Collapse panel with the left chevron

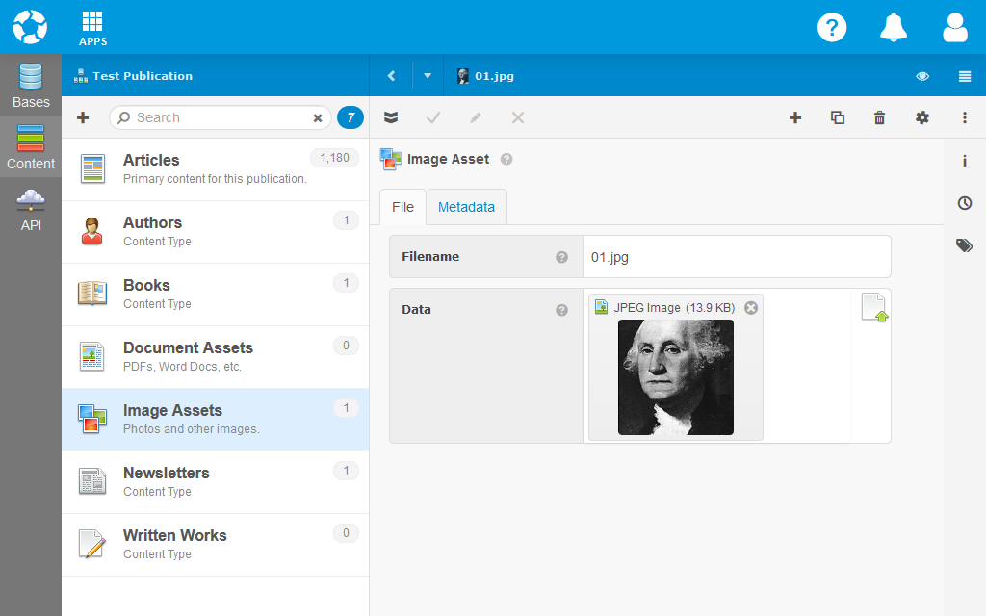[391, 76]
